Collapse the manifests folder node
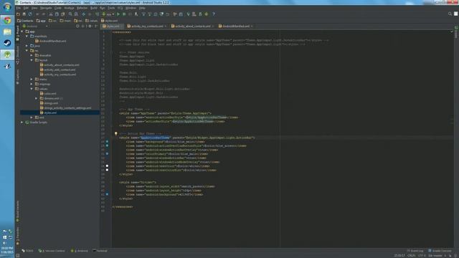The width and height of the screenshot is (459, 258). 27,37
